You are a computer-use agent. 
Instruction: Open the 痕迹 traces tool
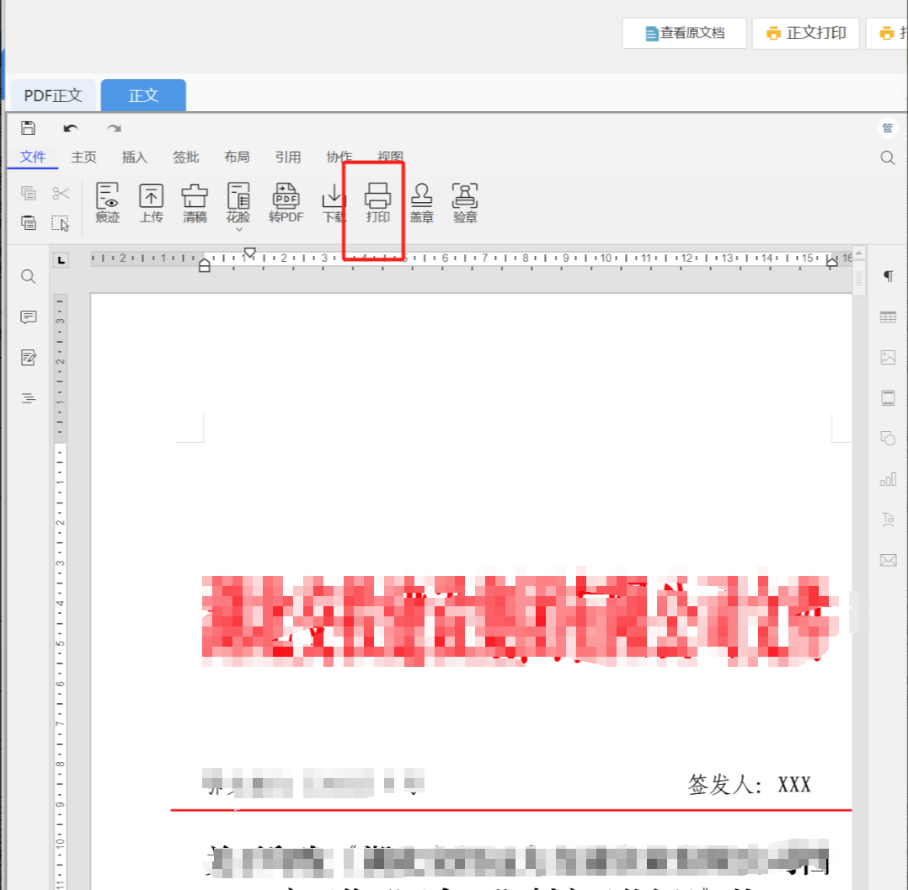tap(107, 202)
